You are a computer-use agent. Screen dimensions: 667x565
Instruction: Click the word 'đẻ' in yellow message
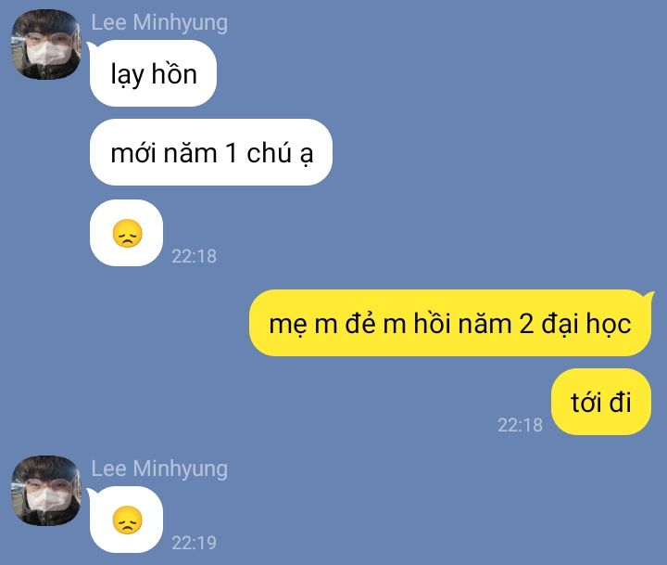tap(360, 323)
